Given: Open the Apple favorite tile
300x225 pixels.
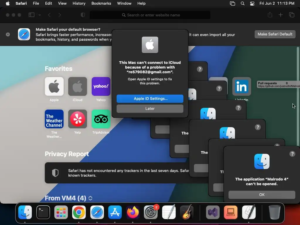Looking at the screenshot, I should click(54, 86).
